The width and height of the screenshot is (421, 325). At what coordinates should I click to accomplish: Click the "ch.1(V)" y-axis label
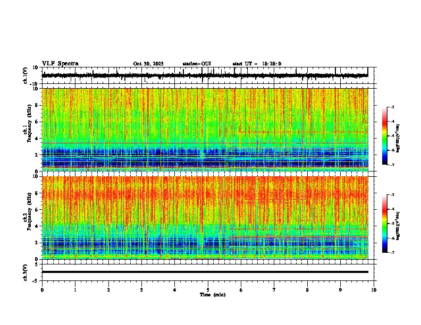point(25,75)
